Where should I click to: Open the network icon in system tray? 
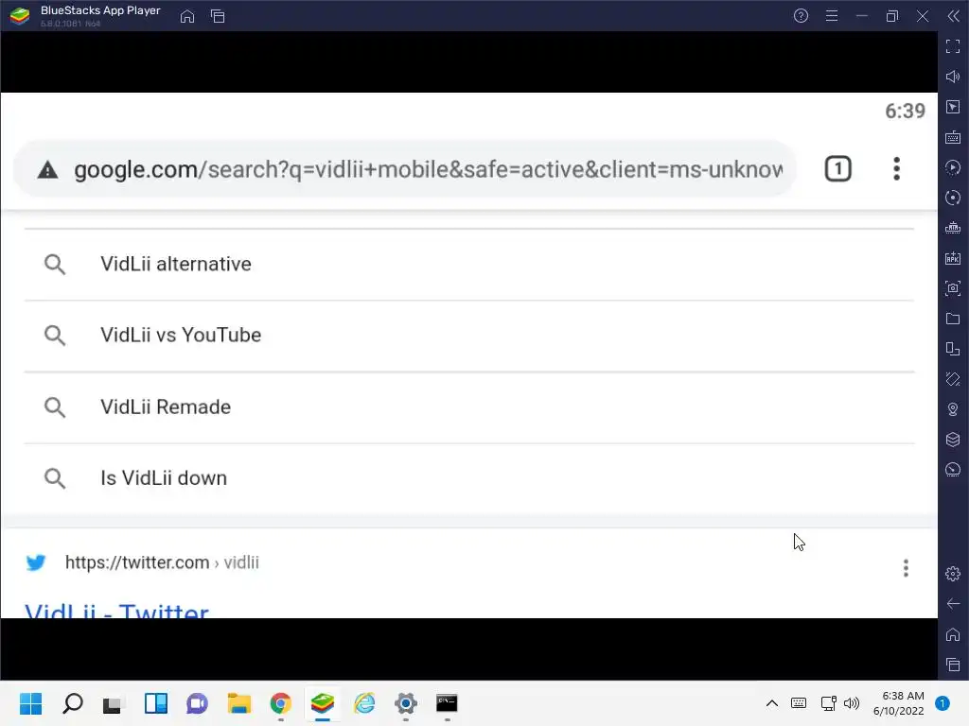click(x=828, y=703)
